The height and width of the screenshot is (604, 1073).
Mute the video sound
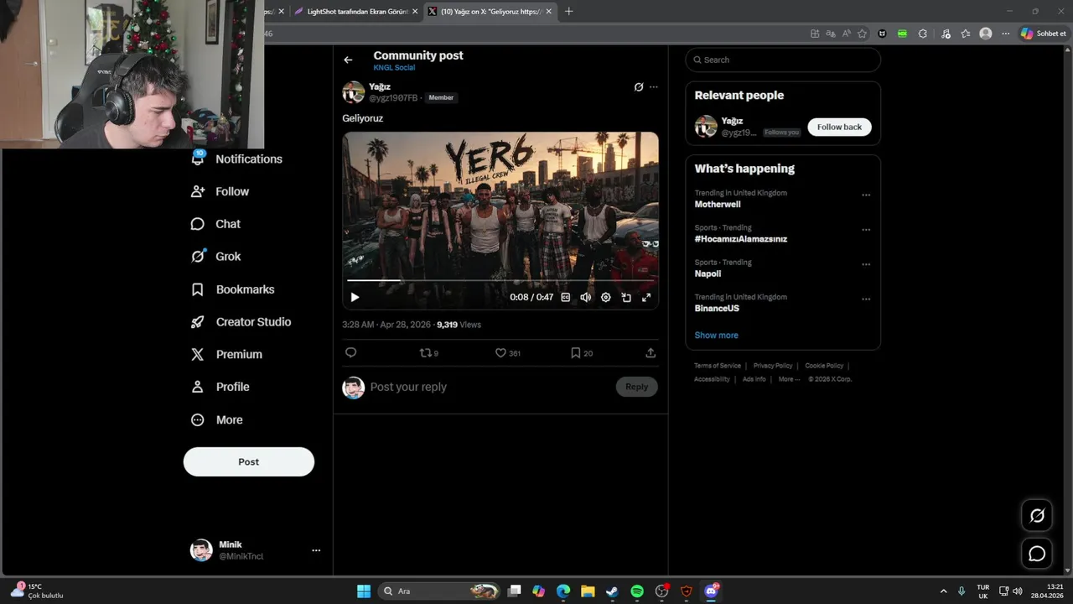click(x=586, y=297)
